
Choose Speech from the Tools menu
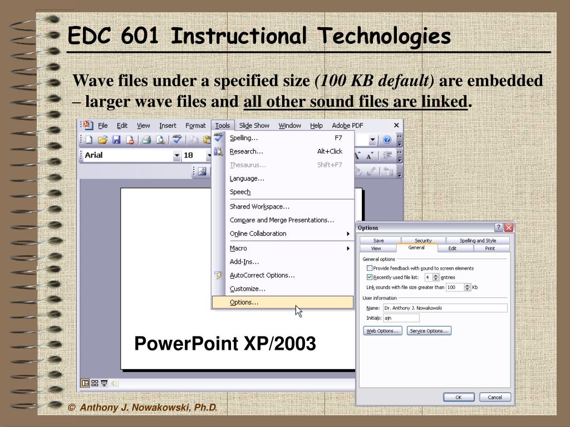pyautogui.click(x=282, y=192)
